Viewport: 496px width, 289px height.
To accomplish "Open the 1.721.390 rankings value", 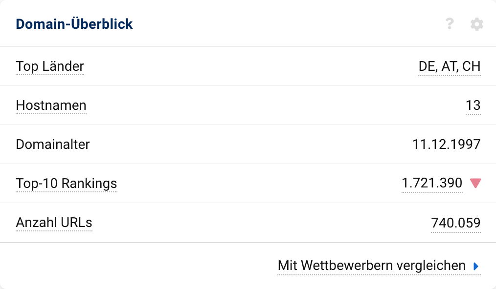I will (x=432, y=183).
